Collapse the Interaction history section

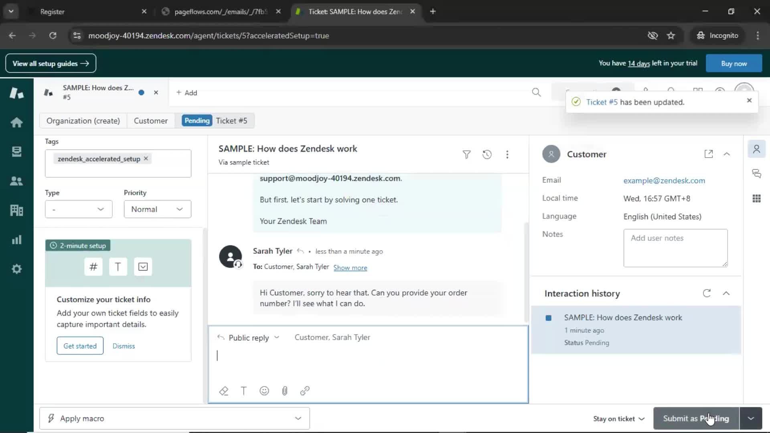726,293
